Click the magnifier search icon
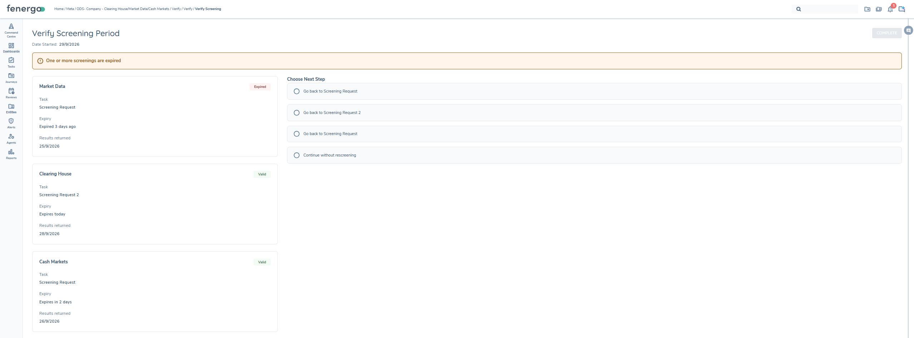The image size is (914, 338). coord(798,9)
